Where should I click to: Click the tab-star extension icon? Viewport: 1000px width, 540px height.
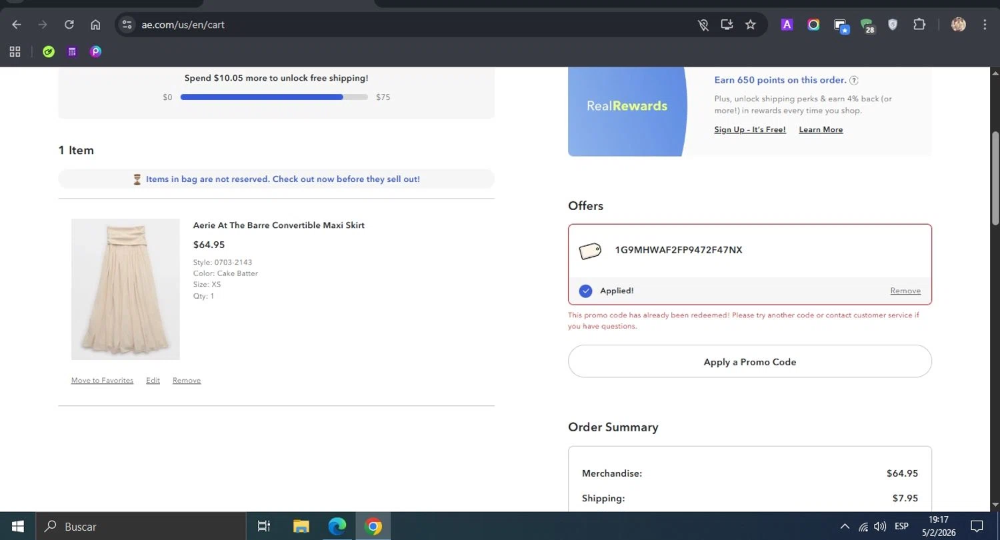tap(841, 26)
